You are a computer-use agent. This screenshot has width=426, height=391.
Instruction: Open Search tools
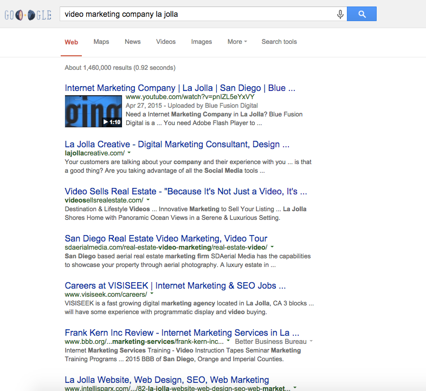click(279, 42)
